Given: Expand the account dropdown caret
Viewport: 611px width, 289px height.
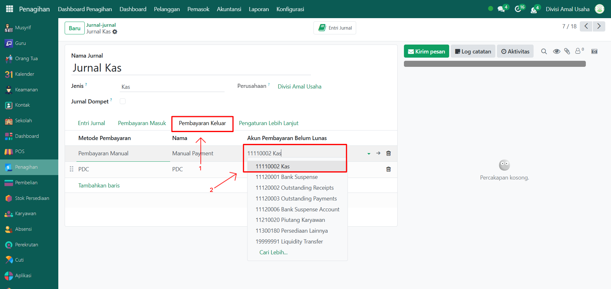Looking at the screenshot, I should pos(369,154).
